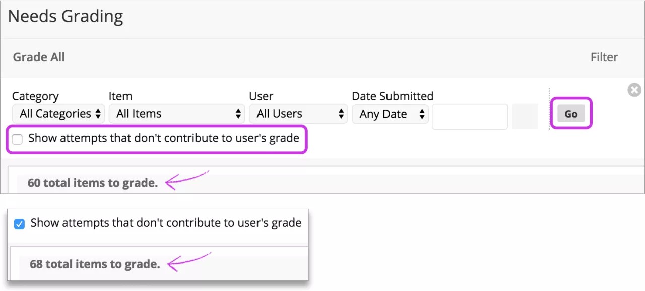Click the User column label
The height and width of the screenshot is (291, 645).
click(x=261, y=96)
